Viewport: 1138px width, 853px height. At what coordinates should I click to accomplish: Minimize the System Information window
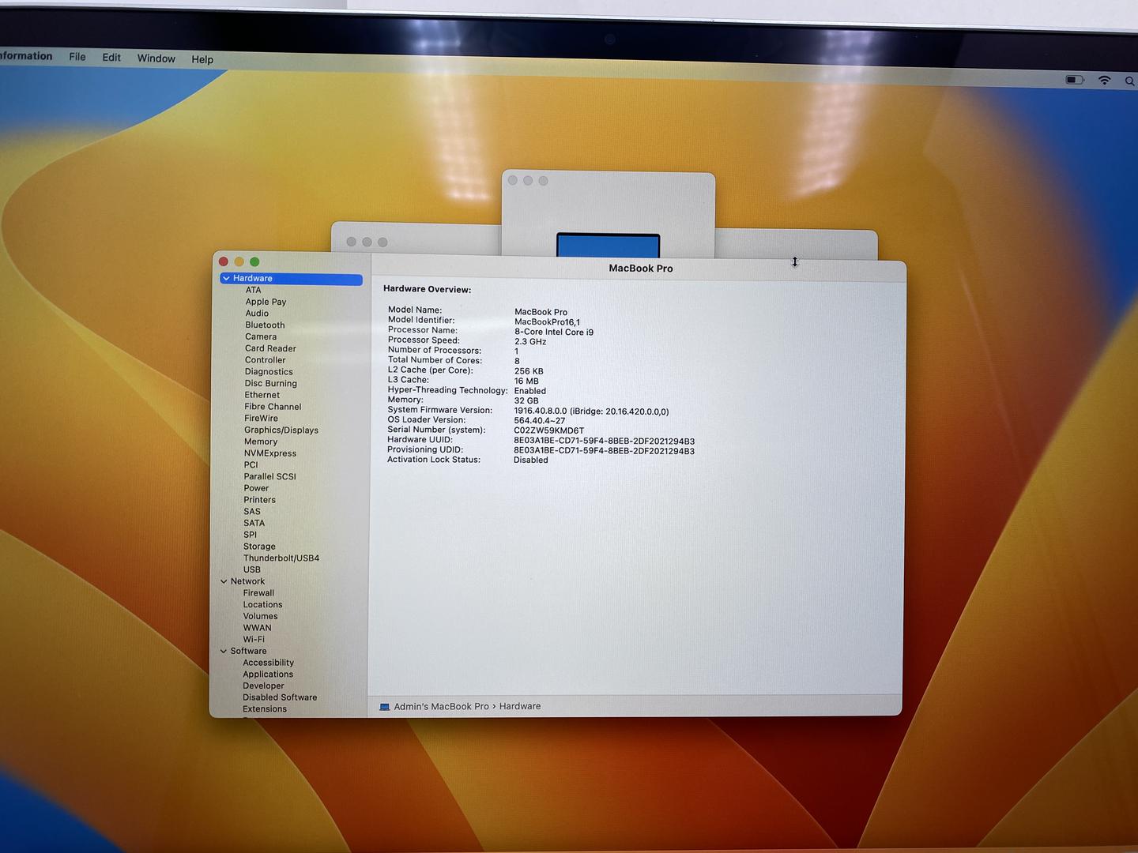pos(239,261)
